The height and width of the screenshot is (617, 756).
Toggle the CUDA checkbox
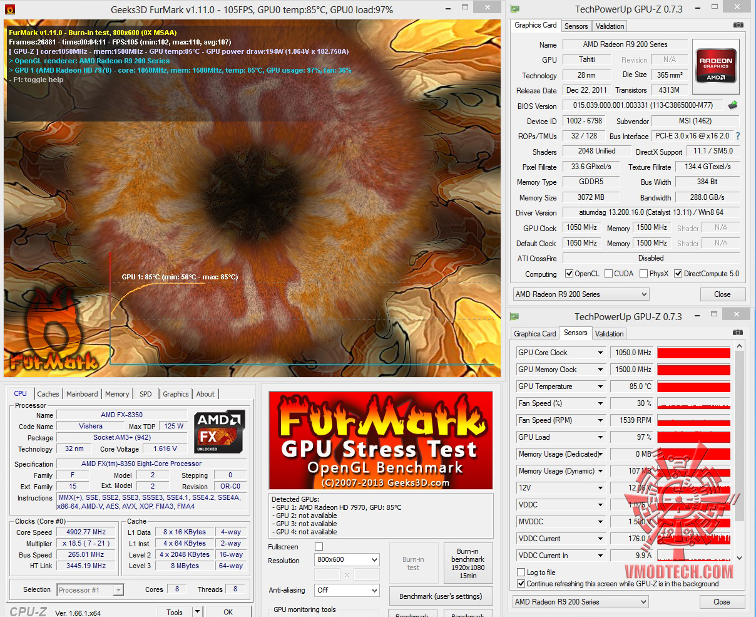pyautogui.click(x=608, y=274)
